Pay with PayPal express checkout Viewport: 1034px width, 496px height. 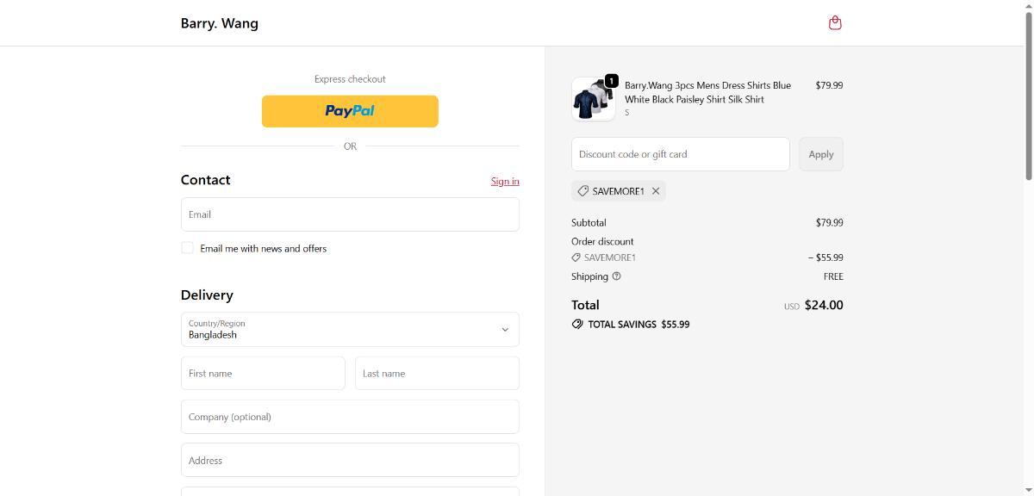[x=350, y=111]
